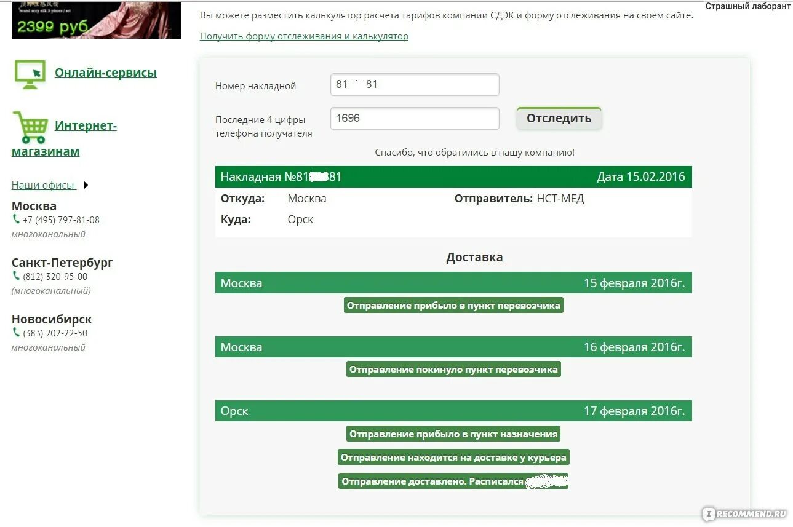
Task: Click the 17 февраля 2016г. date row
Action: (453, 411)
